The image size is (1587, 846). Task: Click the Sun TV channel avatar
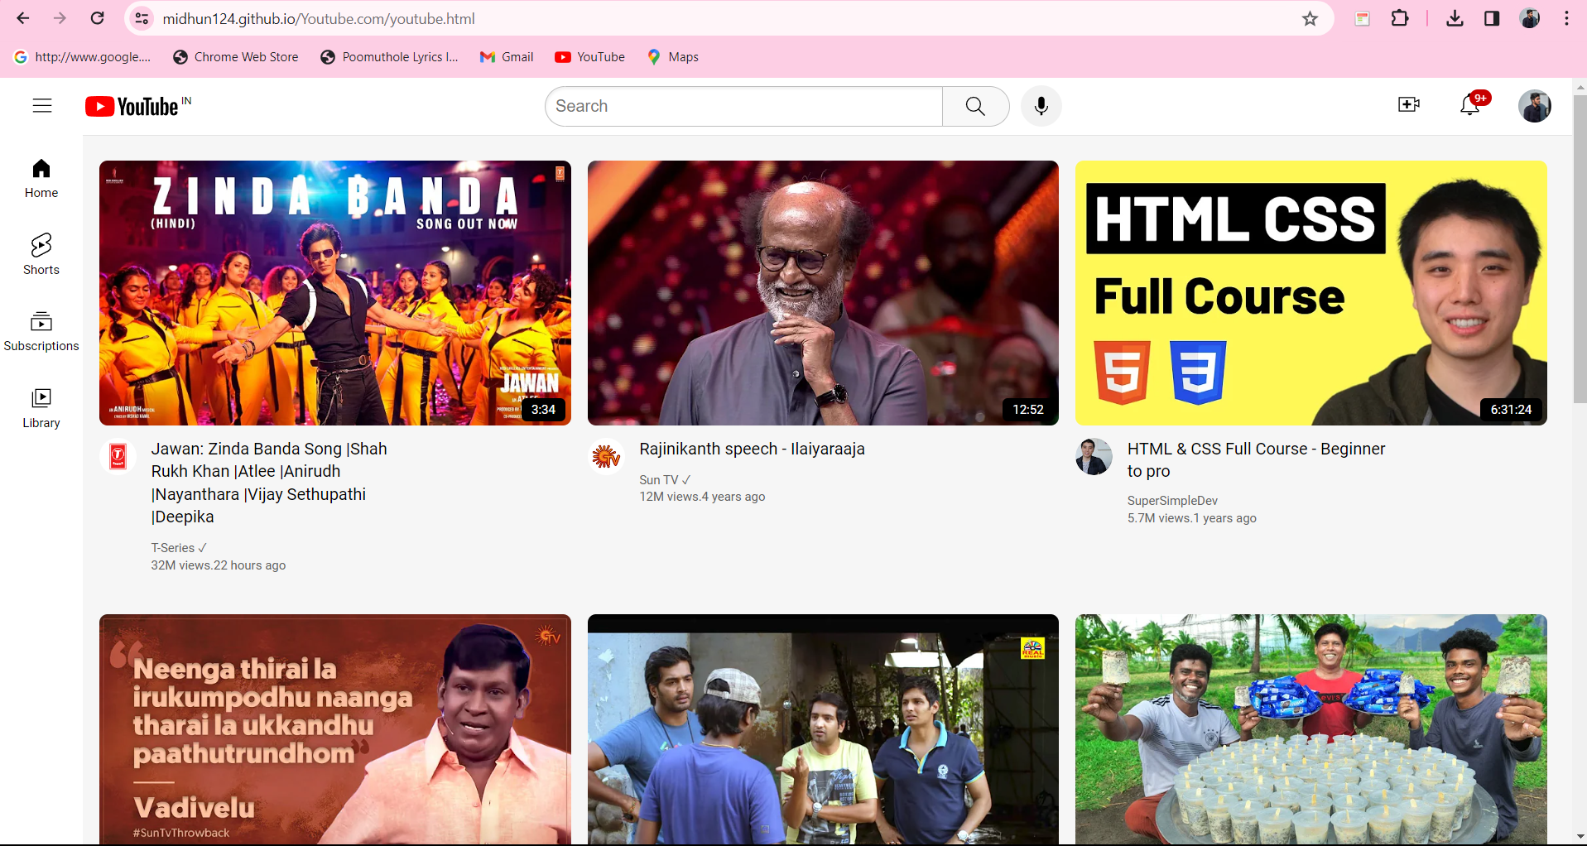(606, 456)
